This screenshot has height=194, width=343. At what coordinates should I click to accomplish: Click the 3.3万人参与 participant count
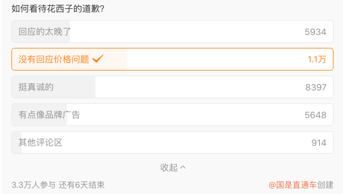click(x=34, y=185)
